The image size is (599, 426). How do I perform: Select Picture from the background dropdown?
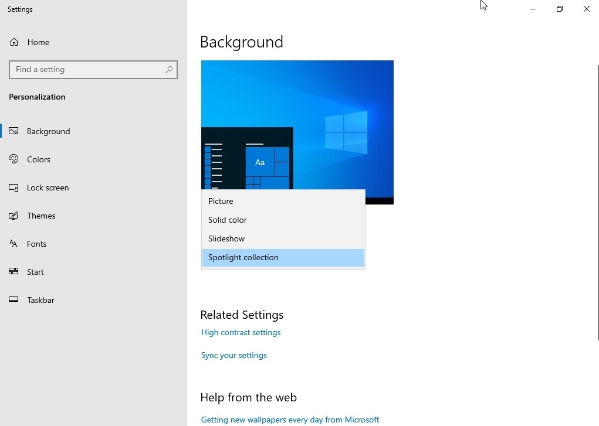[x=221, y=201]
